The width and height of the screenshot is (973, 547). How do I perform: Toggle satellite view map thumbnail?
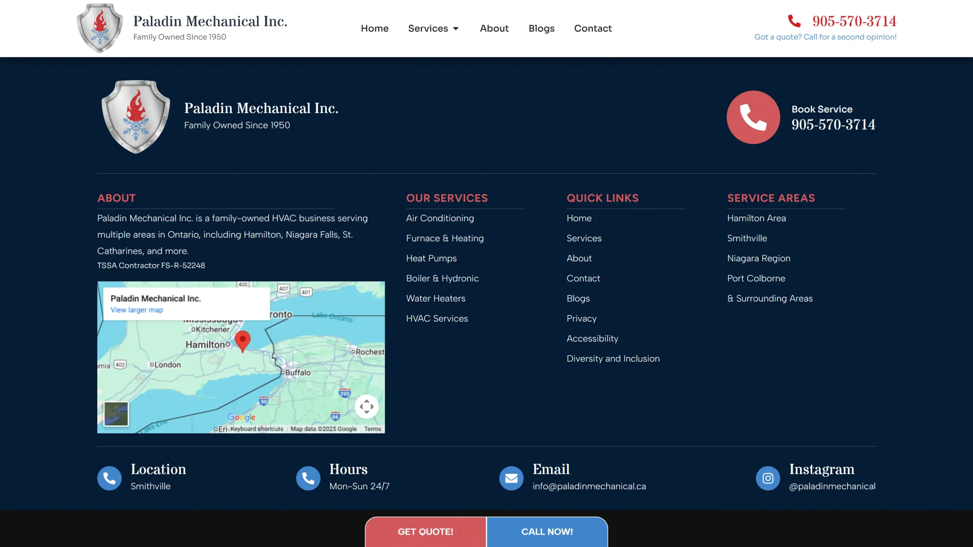(116, 414)
